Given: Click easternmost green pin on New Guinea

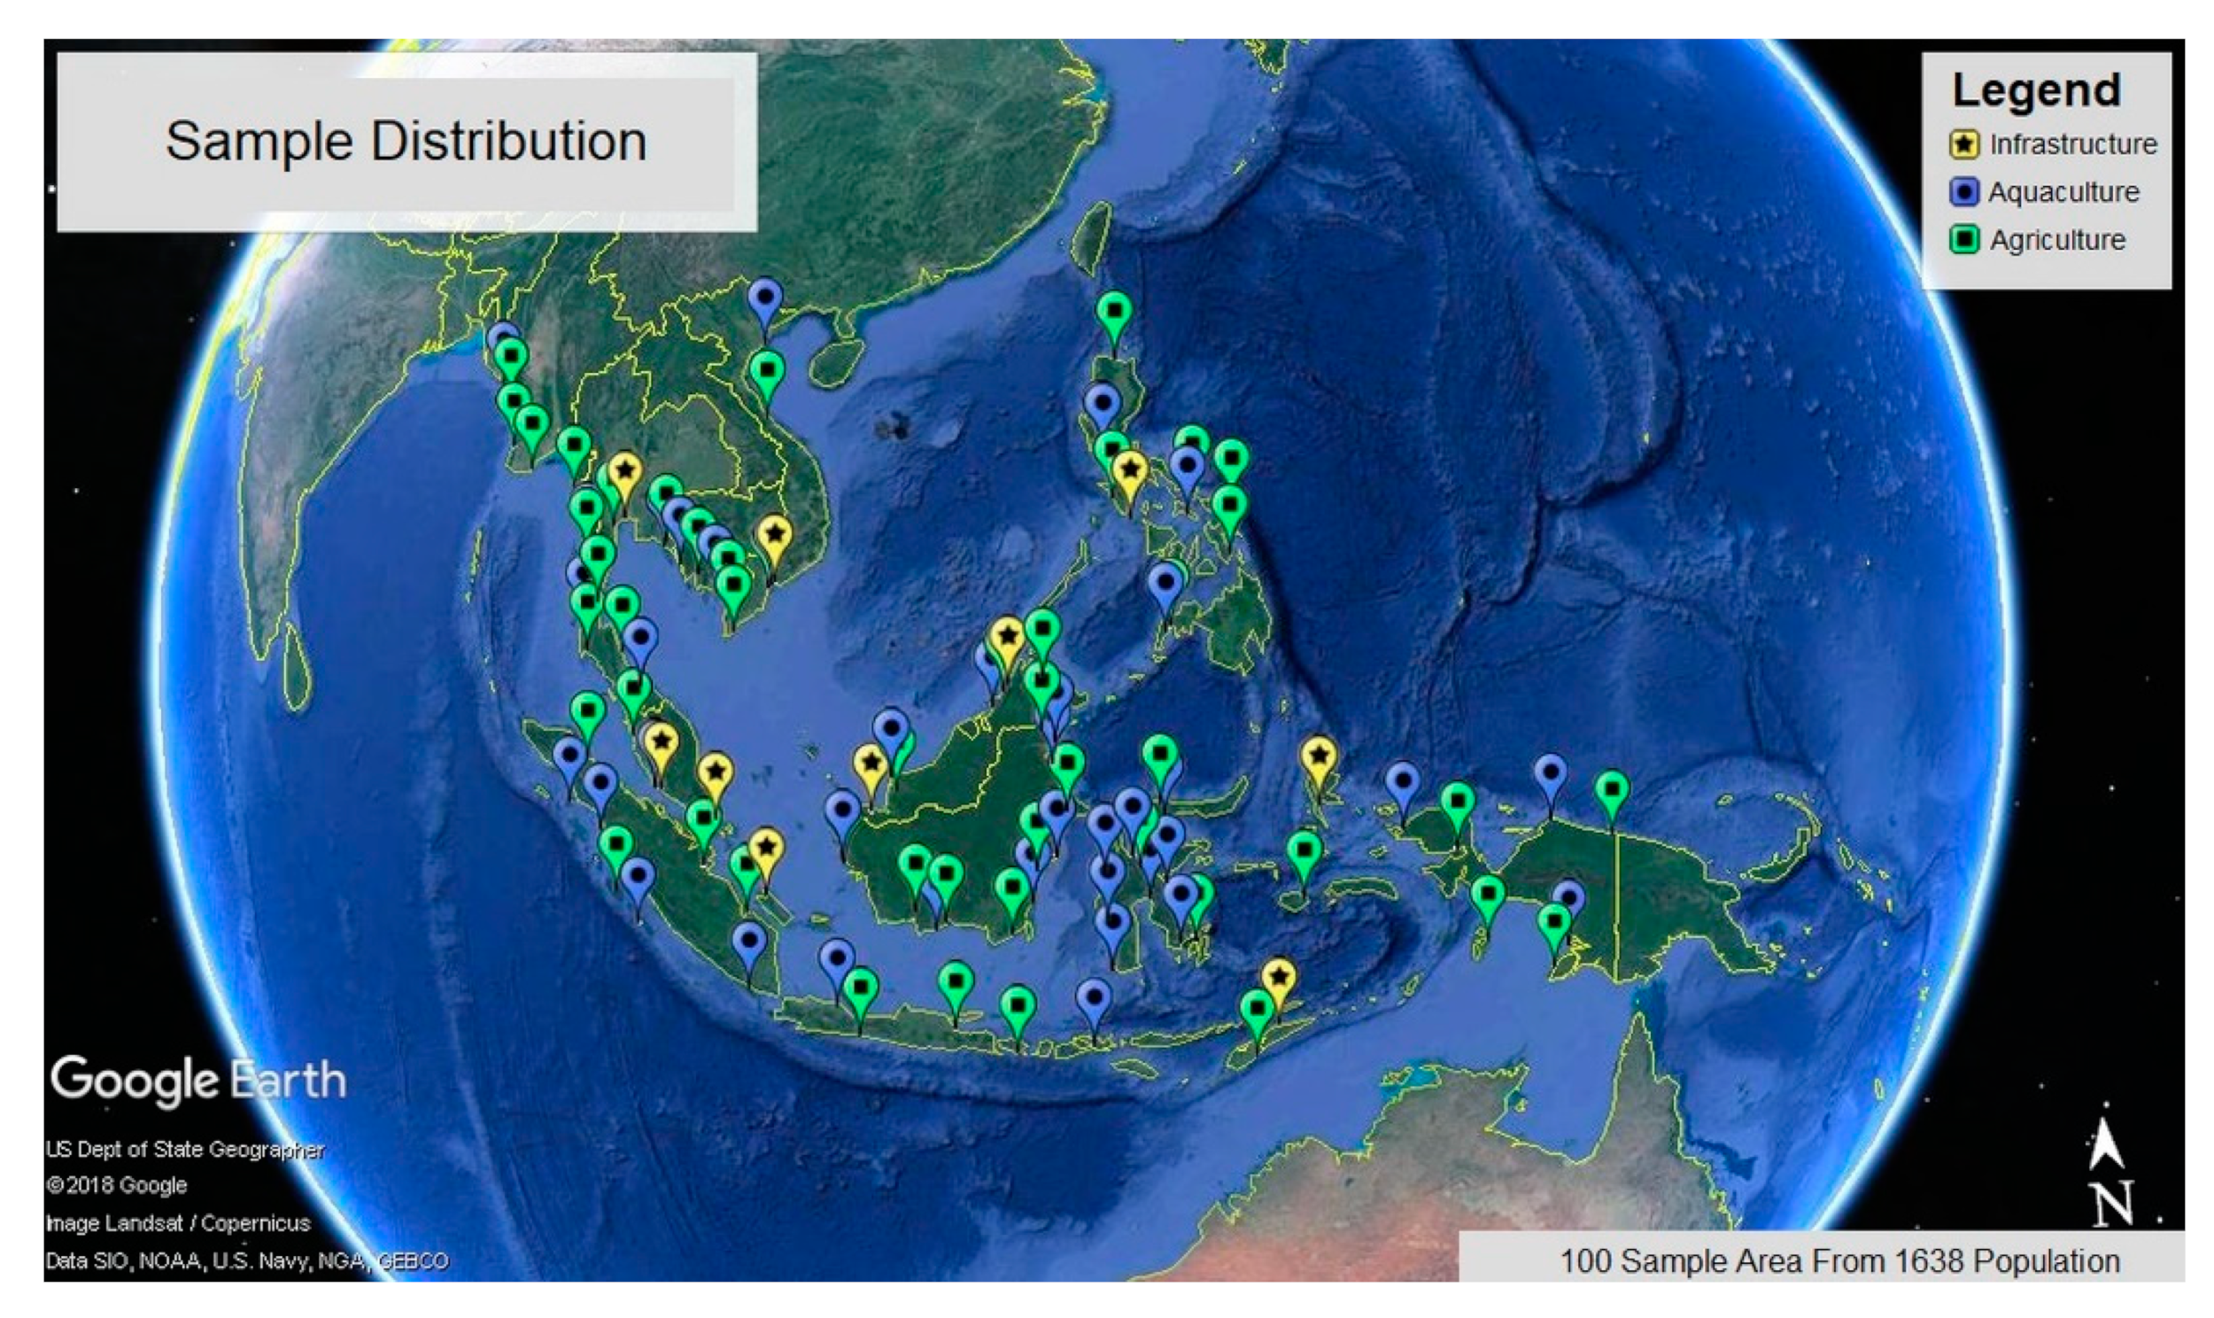Looking at the screenshot, I should [x=1611, y=790].
